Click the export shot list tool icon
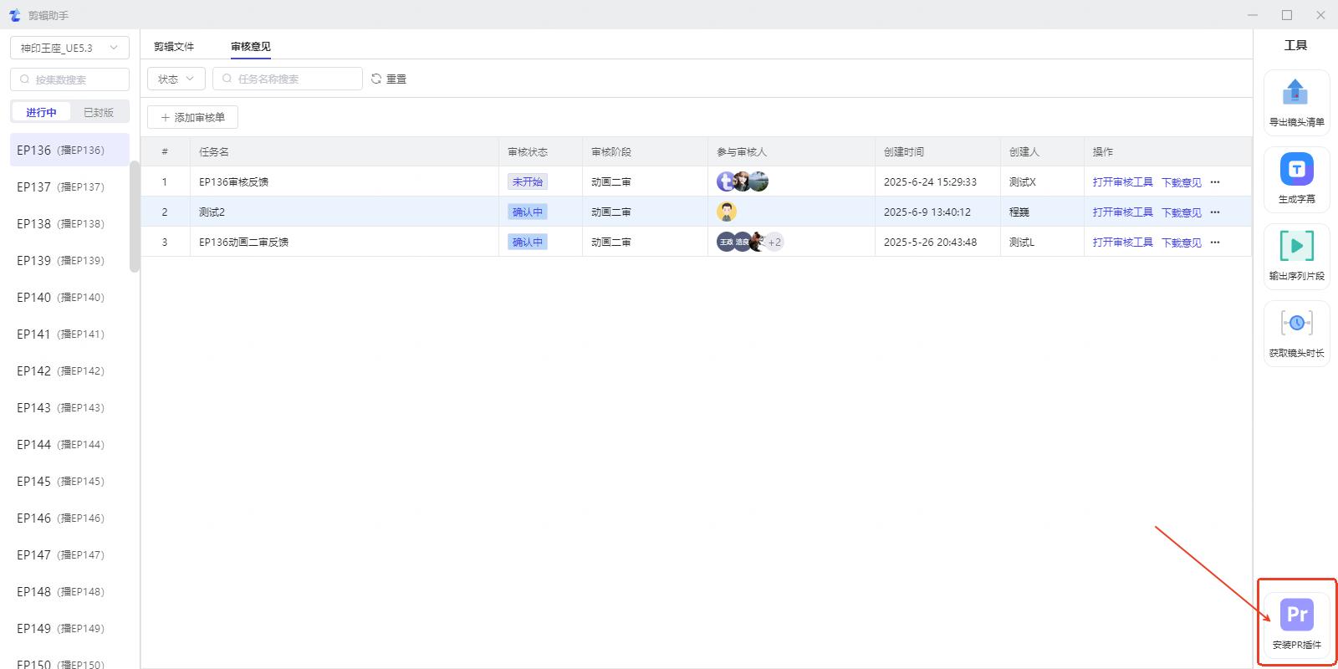This screenshot has height=669, width=1338. point(1295,93)
